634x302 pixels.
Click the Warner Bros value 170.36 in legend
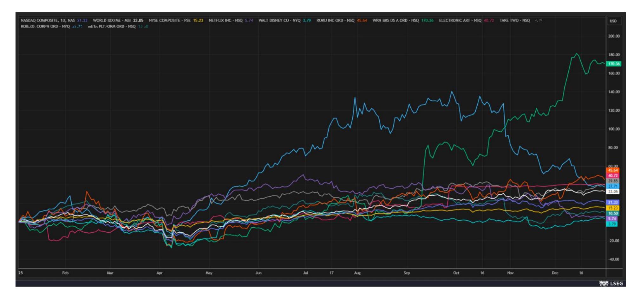pyautogui.click(x=427, y=20)
